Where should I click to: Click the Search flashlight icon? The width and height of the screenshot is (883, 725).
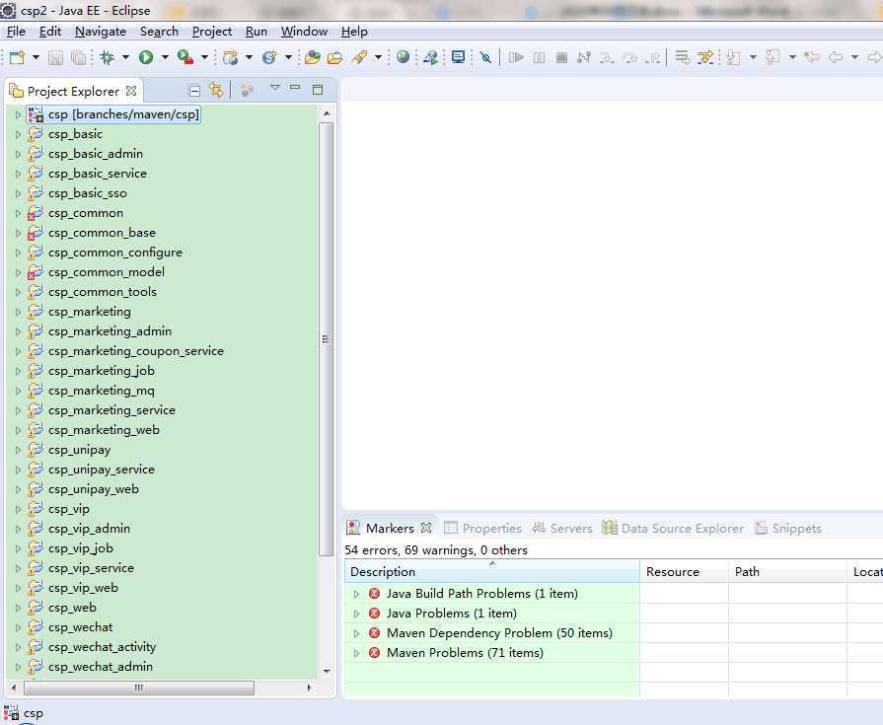point(359,57)
